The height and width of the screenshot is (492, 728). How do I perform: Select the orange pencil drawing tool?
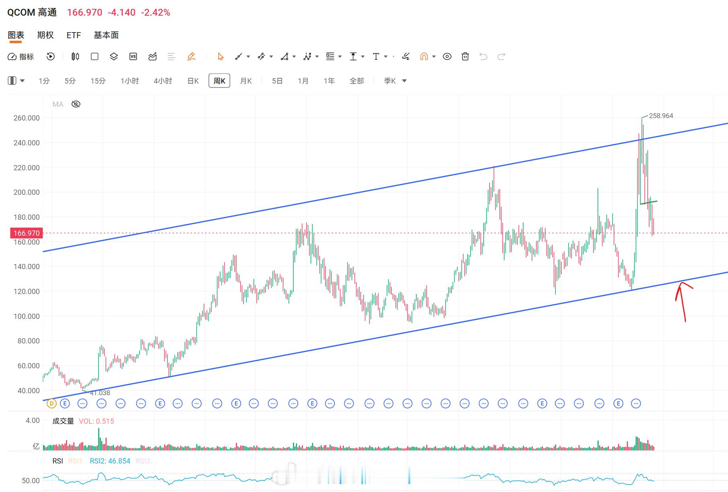pyautogui.click(x=191, y=57)
